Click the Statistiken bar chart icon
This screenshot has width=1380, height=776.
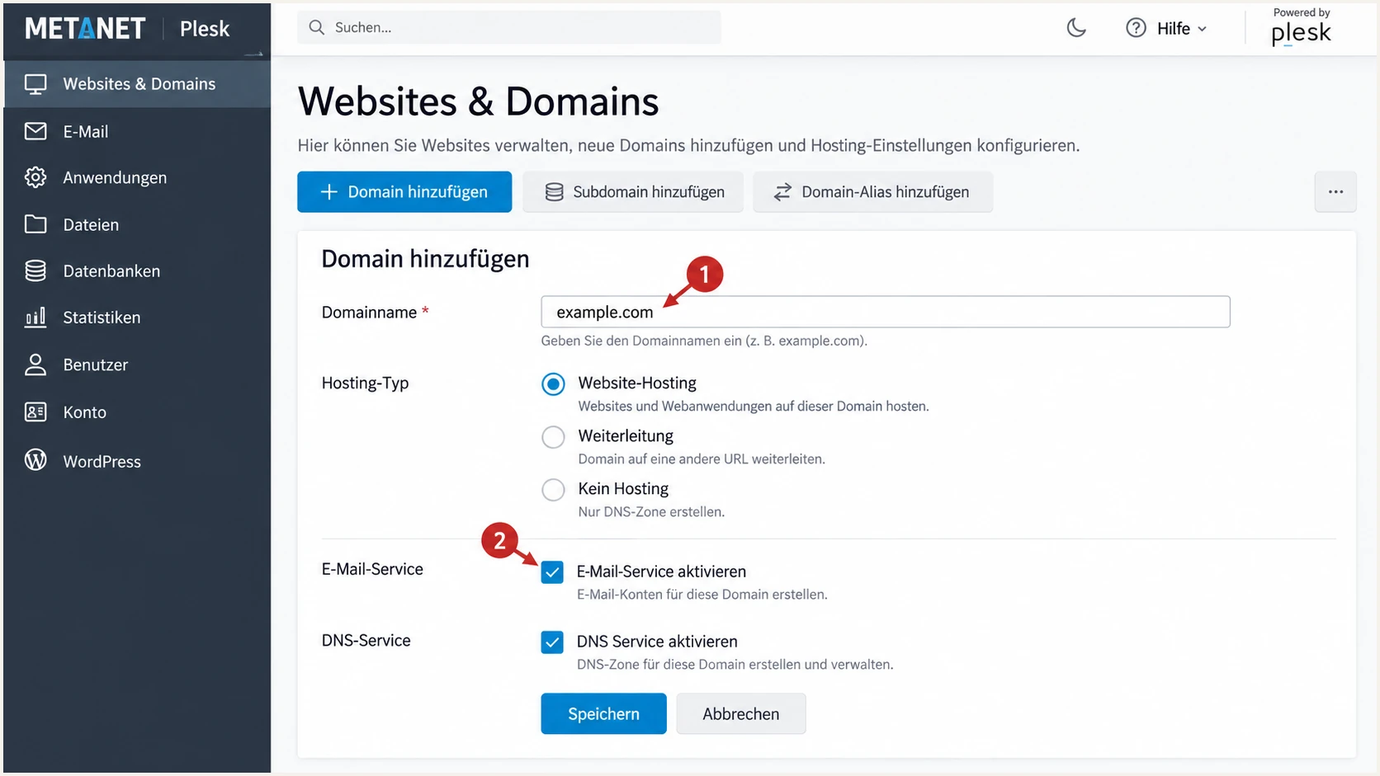point(35,317)
